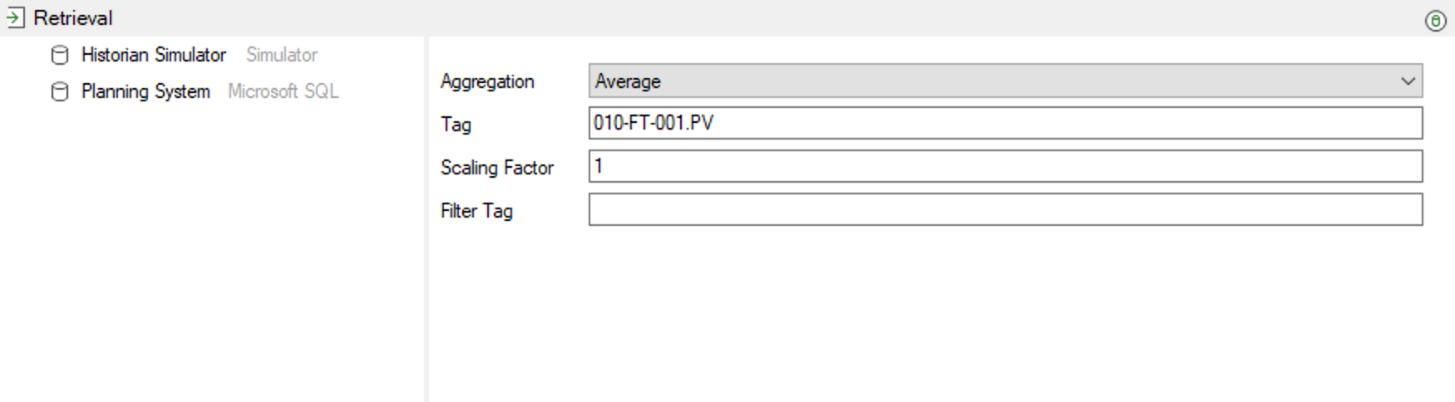Click the grey Microsoft SQL type label
Viewport: 1455px width, 402px height.
pos(284,91)
